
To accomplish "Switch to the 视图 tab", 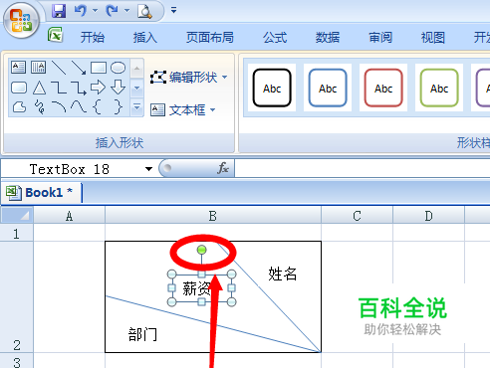I will click(433, 38).
